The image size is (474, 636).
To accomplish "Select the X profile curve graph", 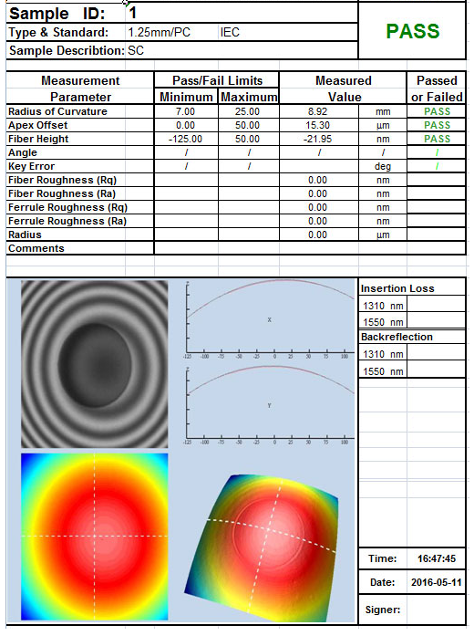I will (x=270, y=319).
